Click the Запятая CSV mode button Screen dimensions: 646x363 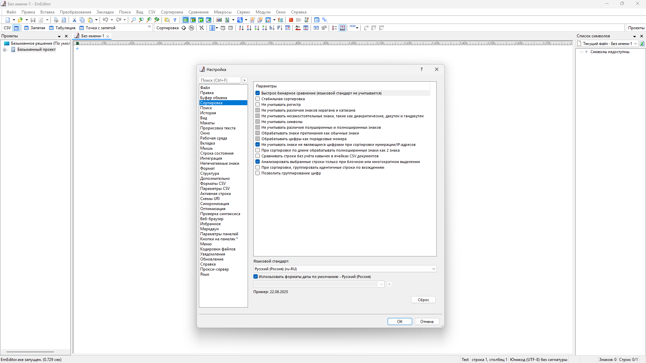tap(35, 28)
